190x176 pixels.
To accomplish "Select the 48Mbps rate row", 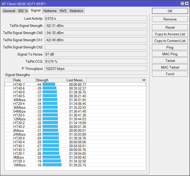I will pos(75,100).
